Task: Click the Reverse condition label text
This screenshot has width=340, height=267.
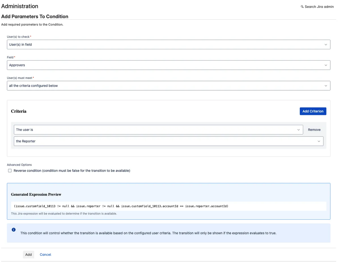Action: click(72, 171)
